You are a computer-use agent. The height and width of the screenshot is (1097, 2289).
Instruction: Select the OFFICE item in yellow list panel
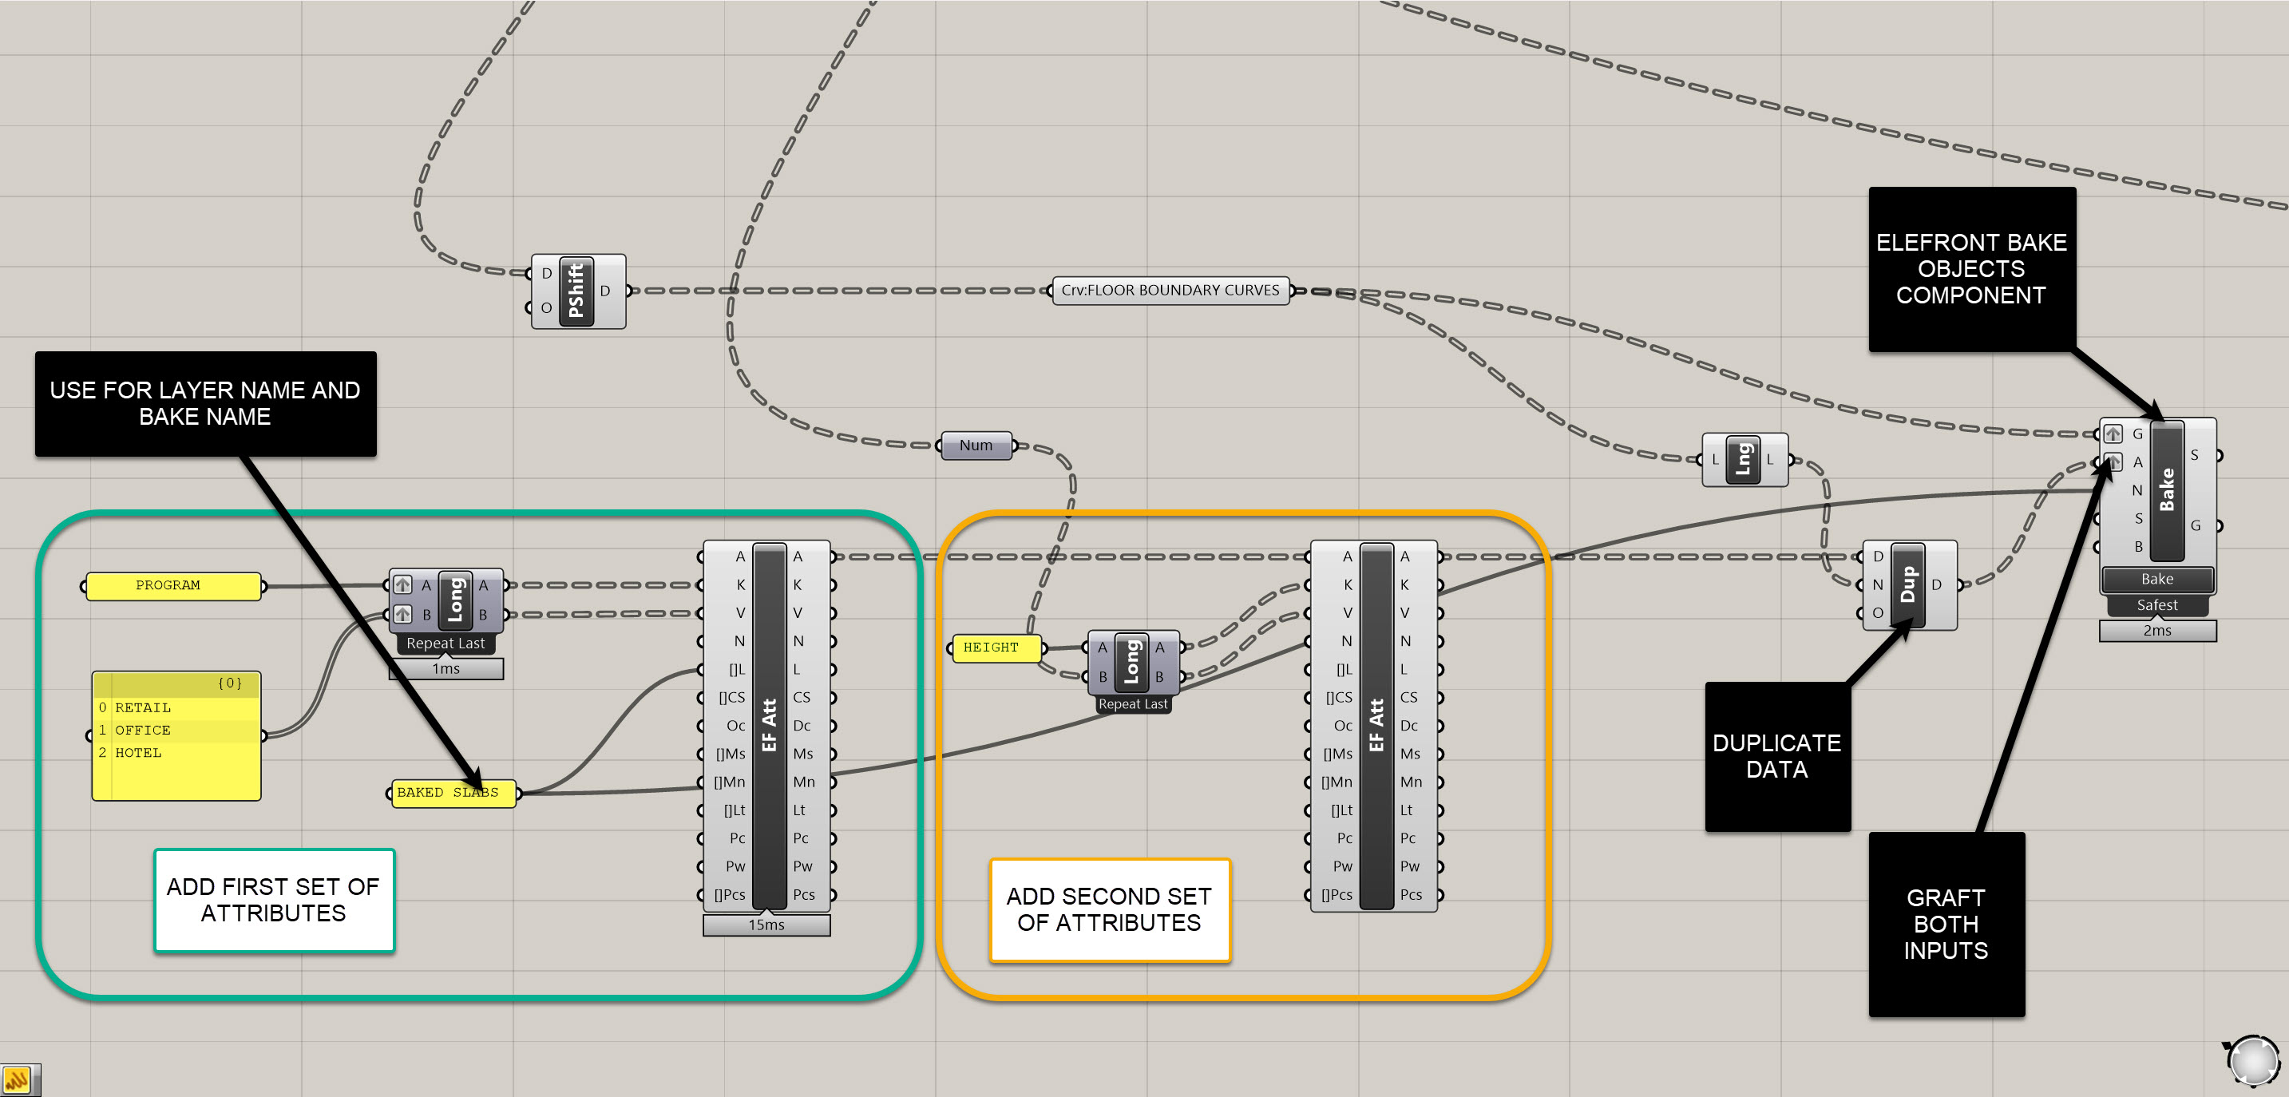(142, 731)
